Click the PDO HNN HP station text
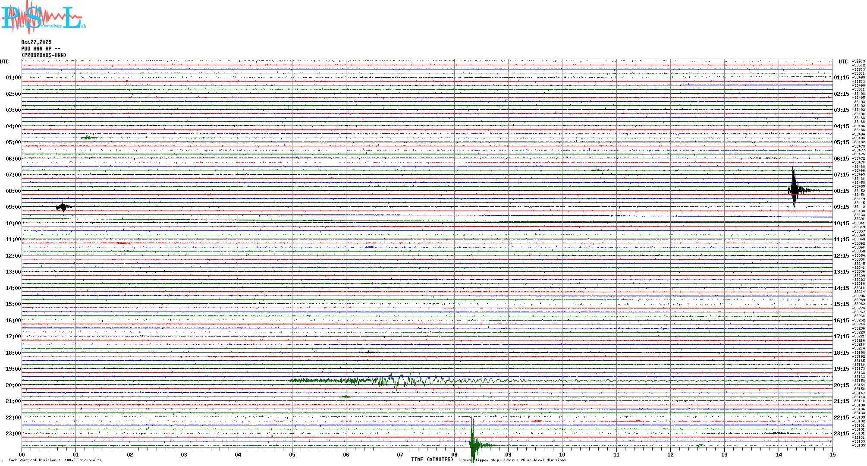Image resolution: width=867 pixels, height=466 pixels. [41, 49]
